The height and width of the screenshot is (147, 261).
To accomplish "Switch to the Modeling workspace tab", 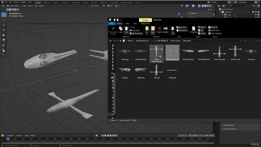I will point(46,3).
